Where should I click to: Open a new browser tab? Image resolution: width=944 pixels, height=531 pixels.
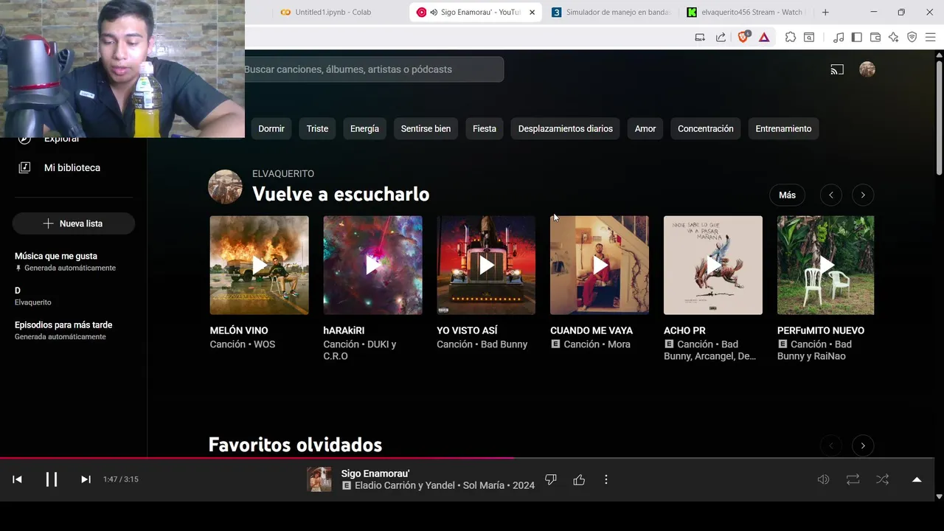point(825,12)
